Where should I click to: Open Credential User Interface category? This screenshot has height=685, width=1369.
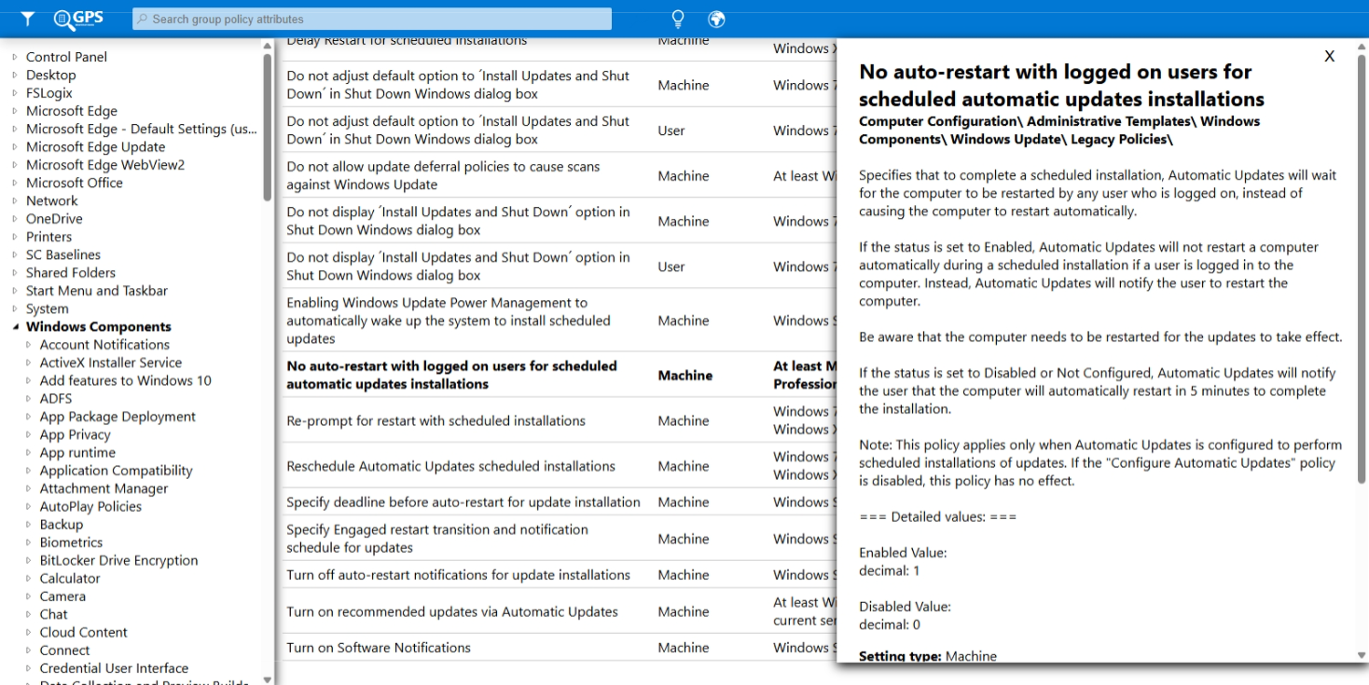pos(114,668)
